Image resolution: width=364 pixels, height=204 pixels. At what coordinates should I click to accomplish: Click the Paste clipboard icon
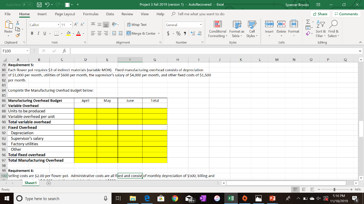(9, 25)
